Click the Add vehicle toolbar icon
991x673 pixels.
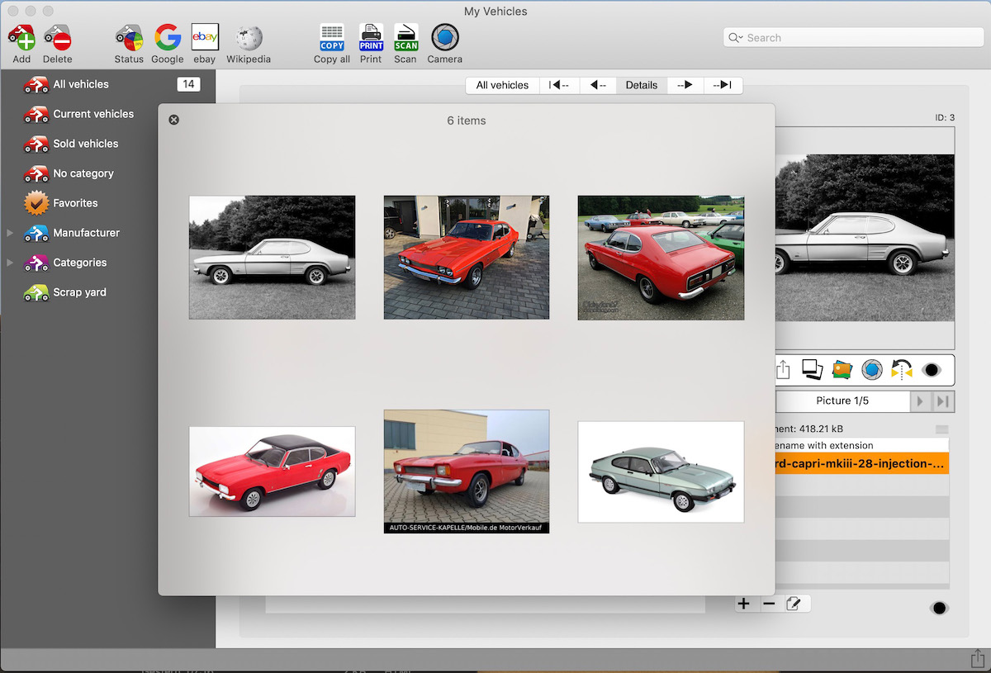21,38
